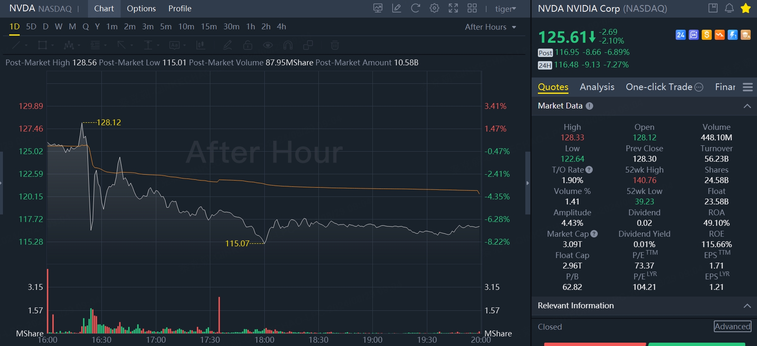757x346 pixels.
Task: Click the 115.07 low price marker
Action: pyautogui.click(x=237, y=243)
